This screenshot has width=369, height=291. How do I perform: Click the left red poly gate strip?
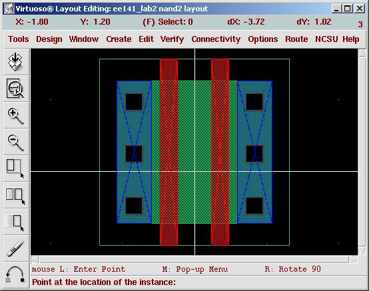(169, 152)
